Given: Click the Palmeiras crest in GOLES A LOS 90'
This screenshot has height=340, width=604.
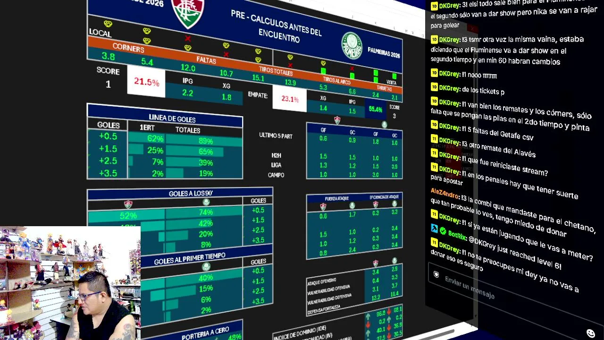Looking at the screenshot, I should (x=206, y=203).
